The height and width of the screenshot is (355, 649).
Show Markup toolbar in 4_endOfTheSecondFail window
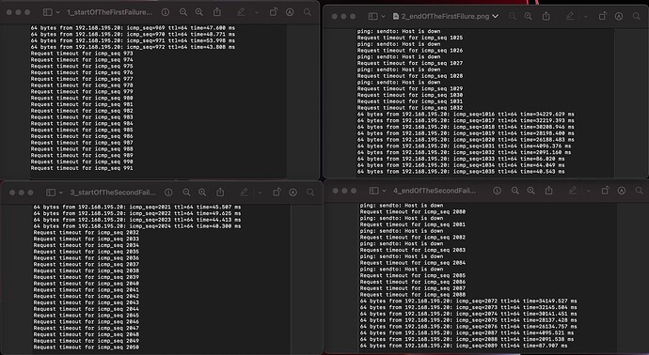click(x=622, y=191)
